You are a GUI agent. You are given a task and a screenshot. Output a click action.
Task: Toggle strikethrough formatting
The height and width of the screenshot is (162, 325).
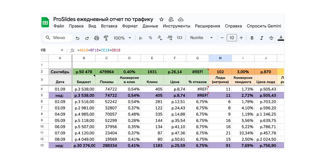click(x=271, y=38)
